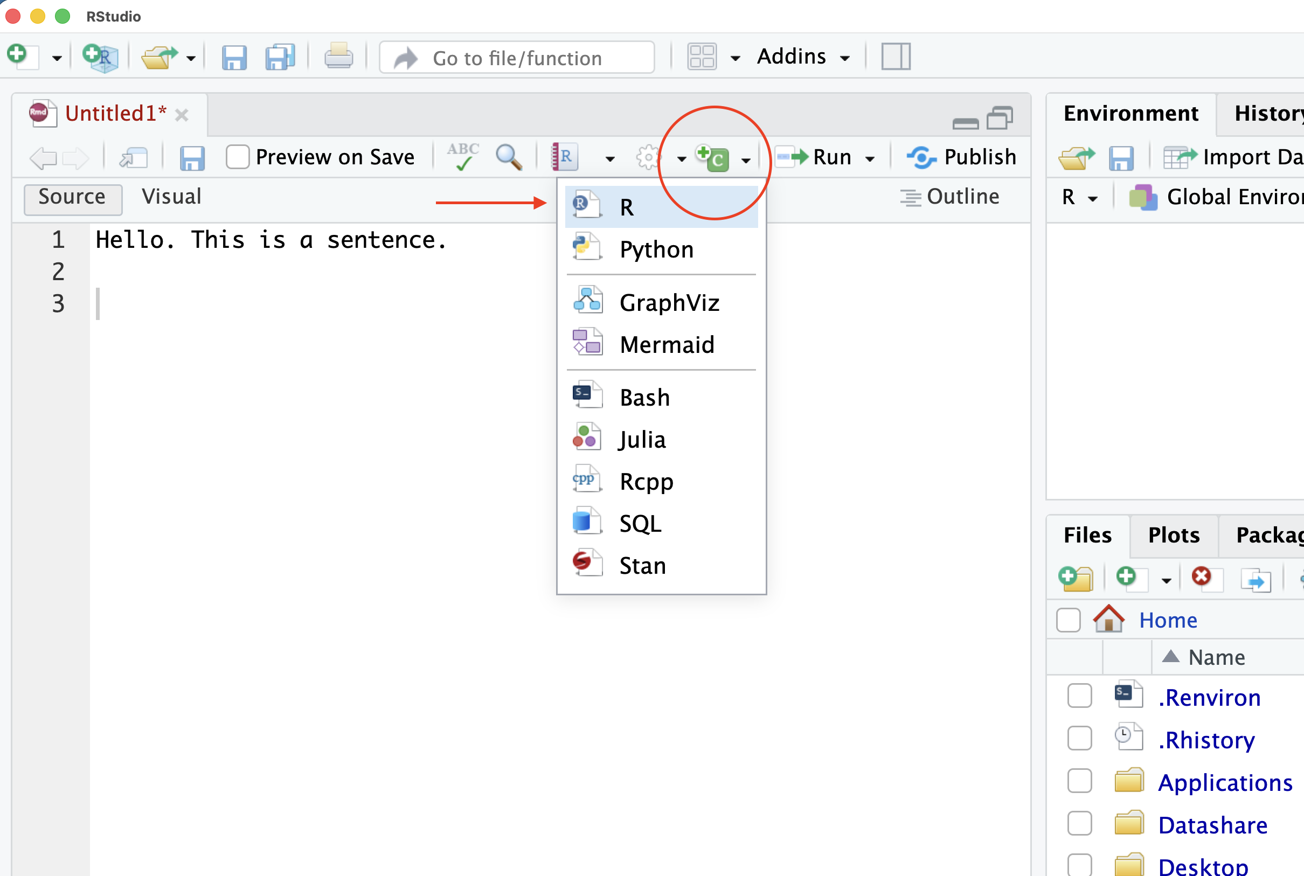
Task: Insert a Python code chunk
Action: pyautogui.click(x=662, y=249)
